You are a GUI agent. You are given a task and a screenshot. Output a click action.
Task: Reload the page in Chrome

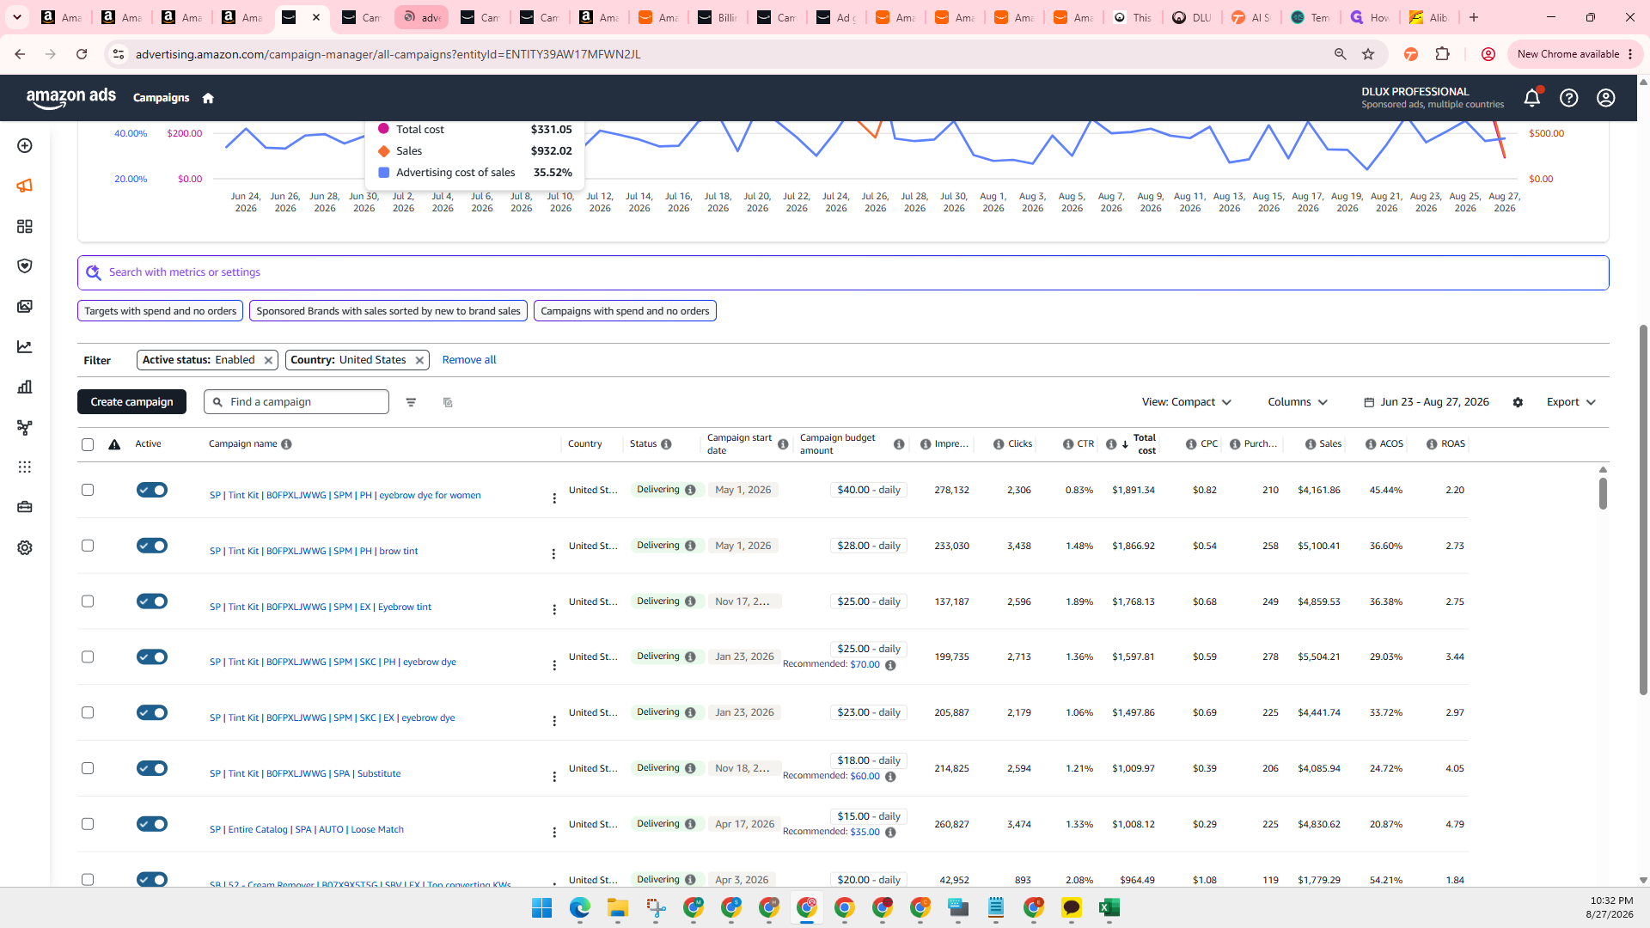point(82,54)
